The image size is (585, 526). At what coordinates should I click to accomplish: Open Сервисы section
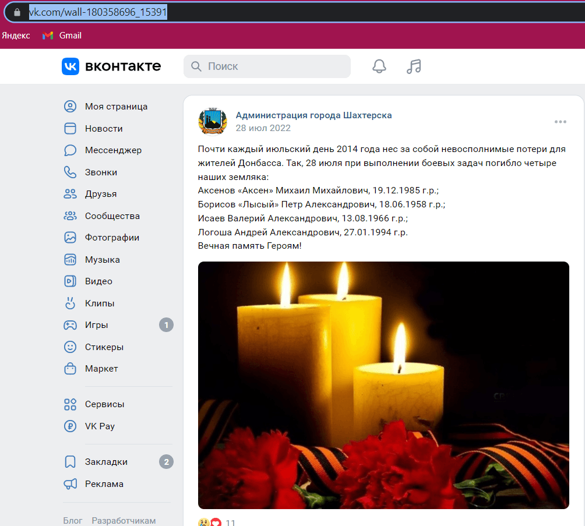(104, 404)
